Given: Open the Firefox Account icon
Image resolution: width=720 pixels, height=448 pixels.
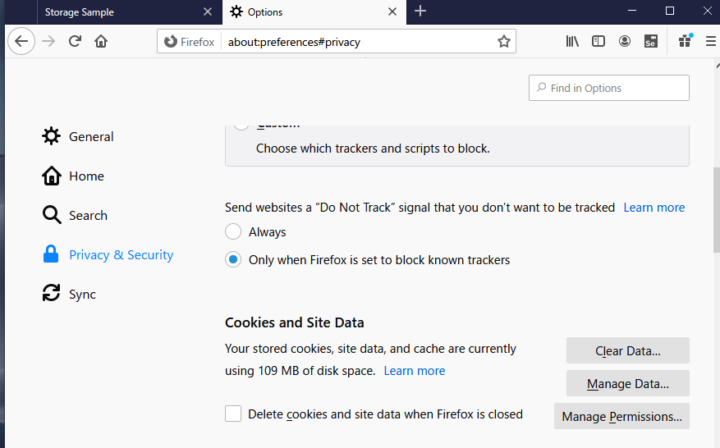Looking at the screenshot, I should pyautogui.click(x=625, y=41).
